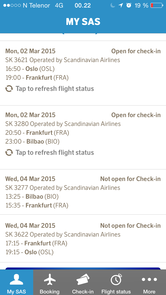Image resolution: width=166 pixels, height=295 pixels.
Task: Tap refresh icon for flight SK 3621
Action: click(9, 89)
